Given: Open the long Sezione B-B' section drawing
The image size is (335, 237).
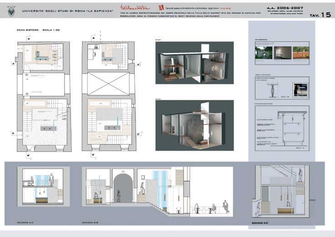Looking at the screenshot, I should [x=157, y=192].
